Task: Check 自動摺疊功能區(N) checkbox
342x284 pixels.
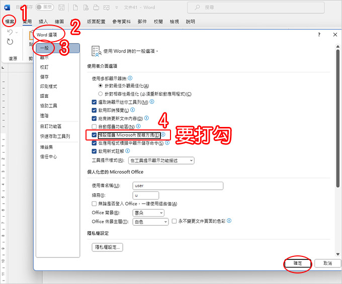Action: pyautogui.click(x=94, y=126)
